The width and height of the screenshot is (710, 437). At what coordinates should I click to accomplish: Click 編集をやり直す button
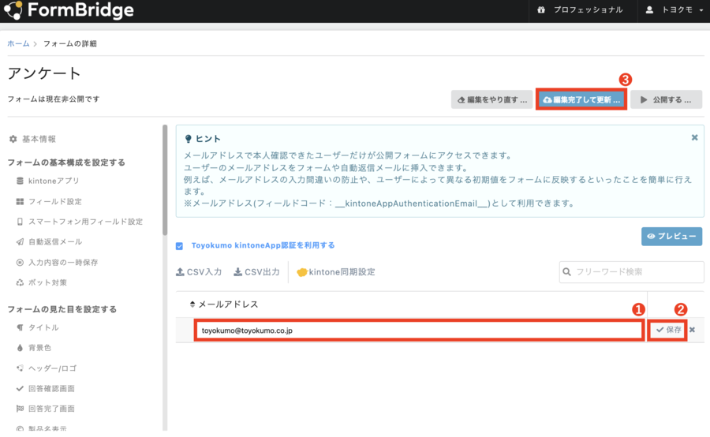click(491, 99)
